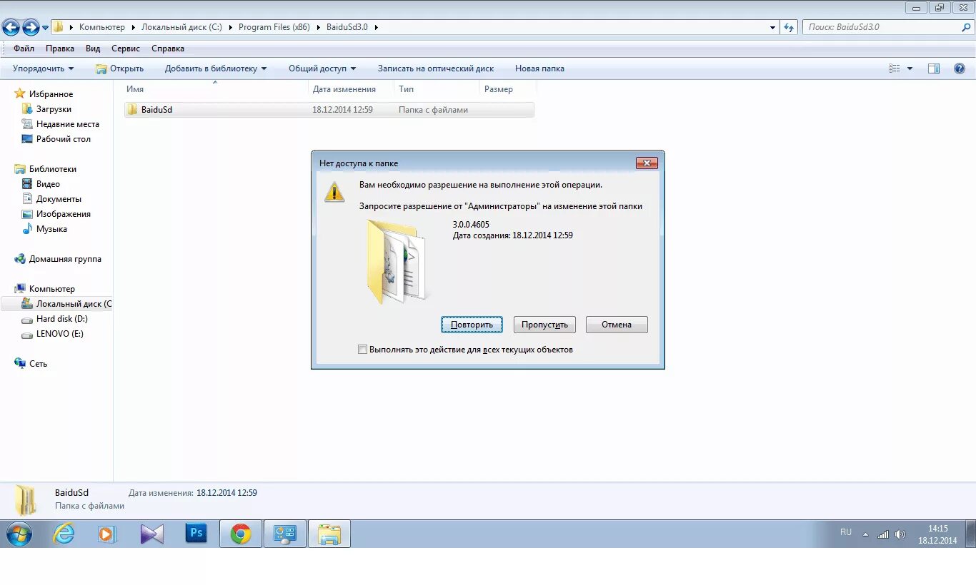Open Photoshop from taskbar
The image size is (976, 585).
[196, 534]
